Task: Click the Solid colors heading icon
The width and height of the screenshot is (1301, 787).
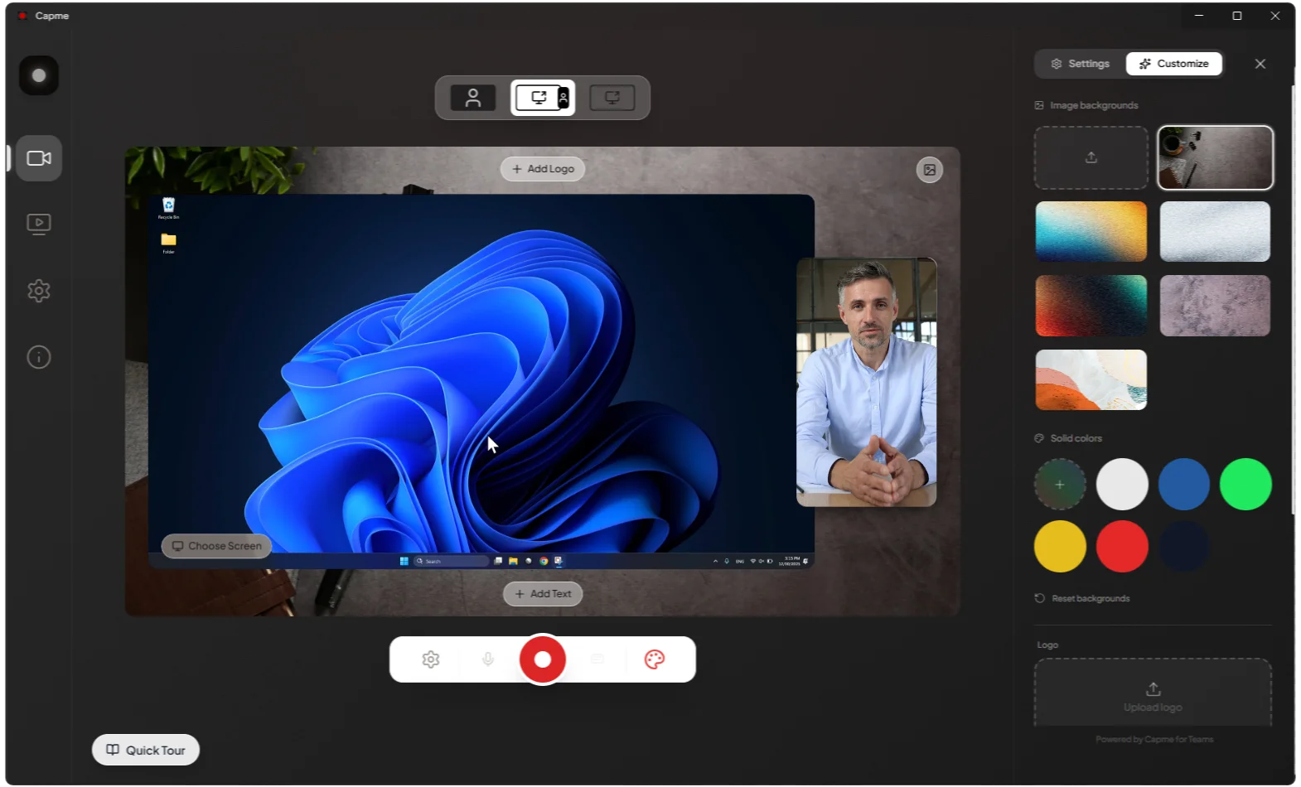Action: 1039,438
